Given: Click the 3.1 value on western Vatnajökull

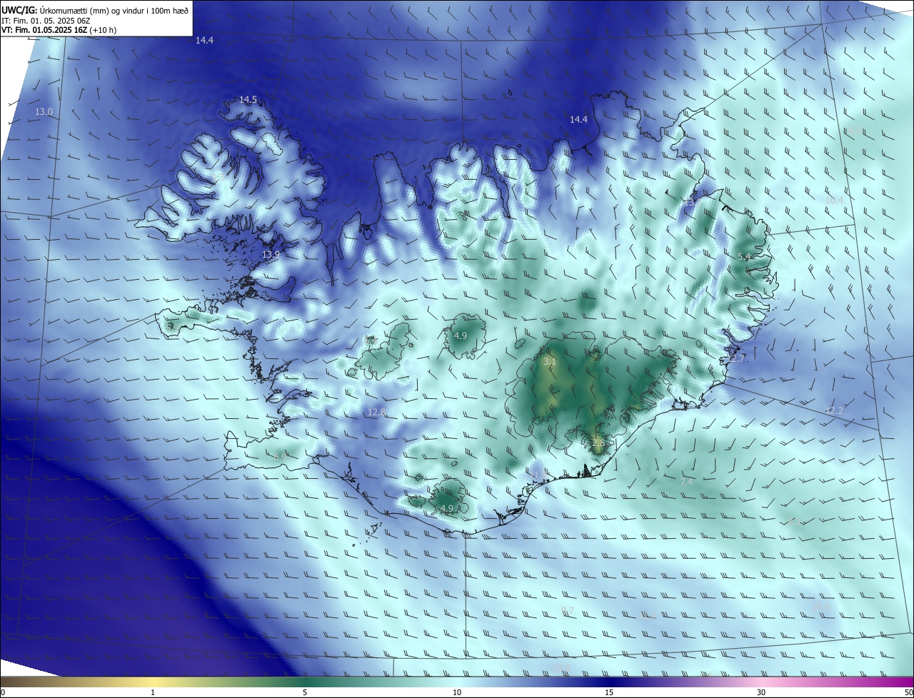Looking at the screenshot, I should click(549, 362).
